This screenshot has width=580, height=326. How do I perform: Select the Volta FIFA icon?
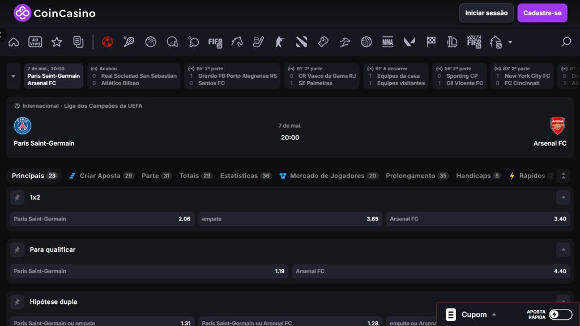coord(474,42)
